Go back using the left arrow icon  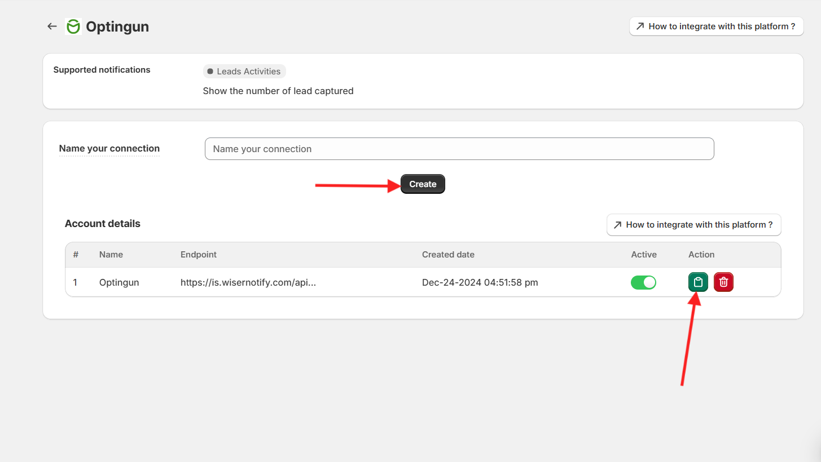(52, 26)
